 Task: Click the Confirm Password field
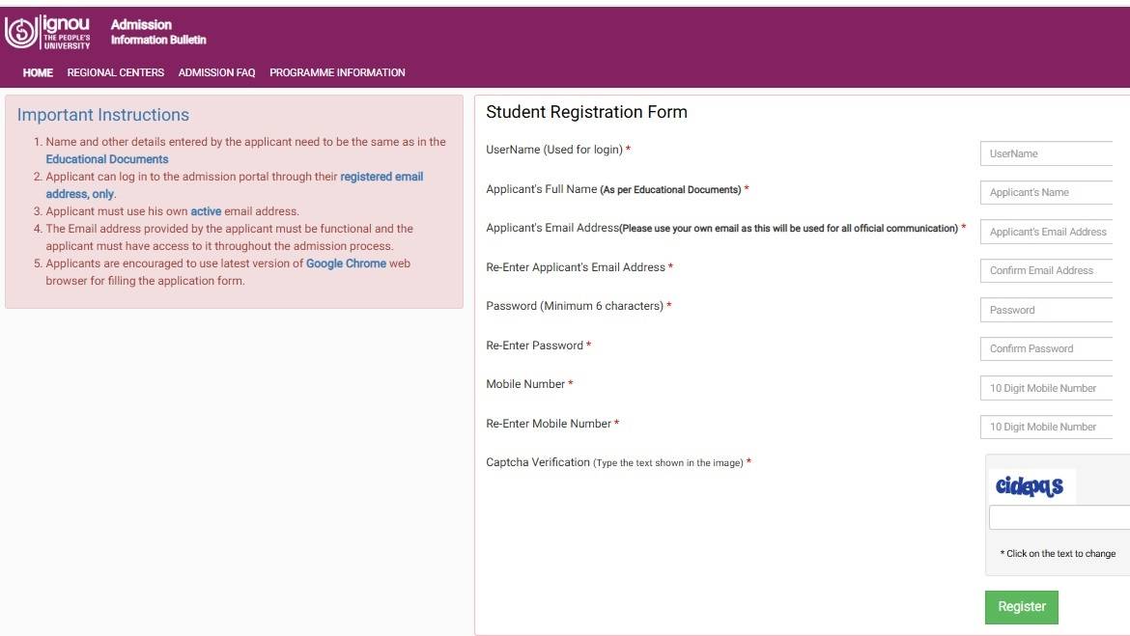[x=1048, y=348]
